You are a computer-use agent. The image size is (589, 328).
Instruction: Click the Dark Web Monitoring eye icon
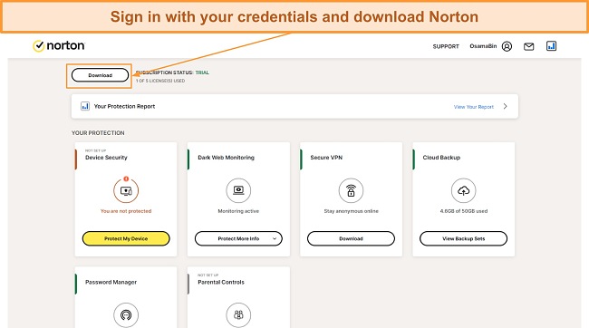(x=238, y=190)
